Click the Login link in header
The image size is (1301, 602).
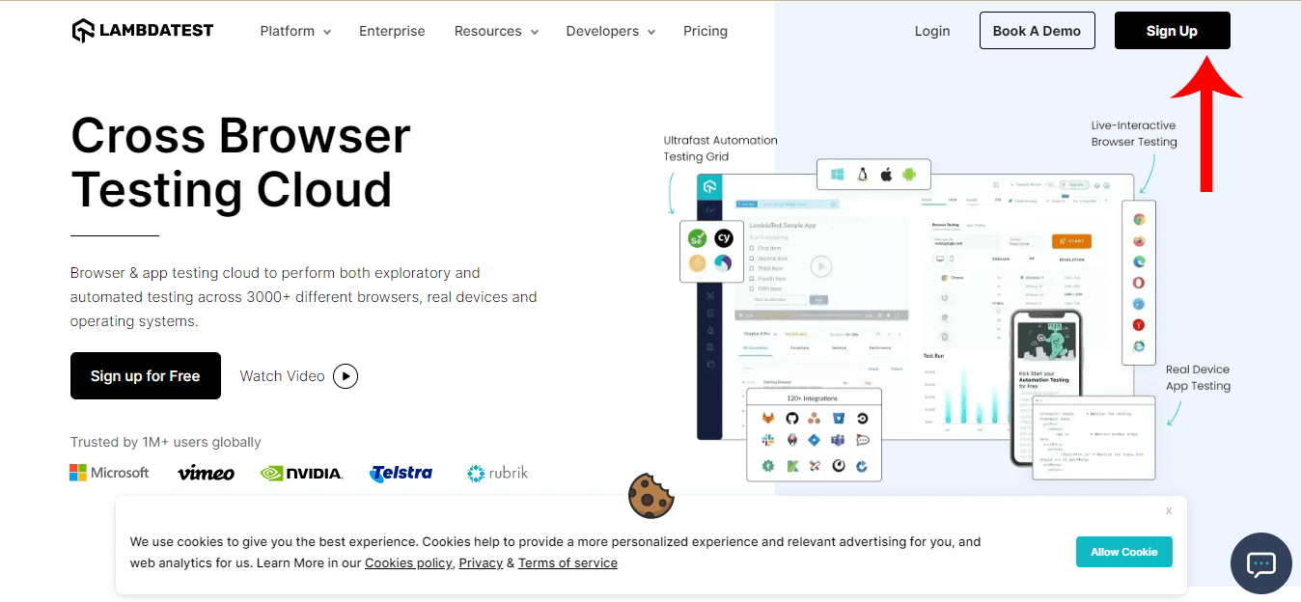coord(932,31)
